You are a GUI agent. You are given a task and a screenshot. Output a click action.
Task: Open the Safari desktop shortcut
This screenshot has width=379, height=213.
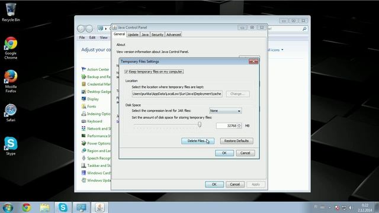point(11,113)
